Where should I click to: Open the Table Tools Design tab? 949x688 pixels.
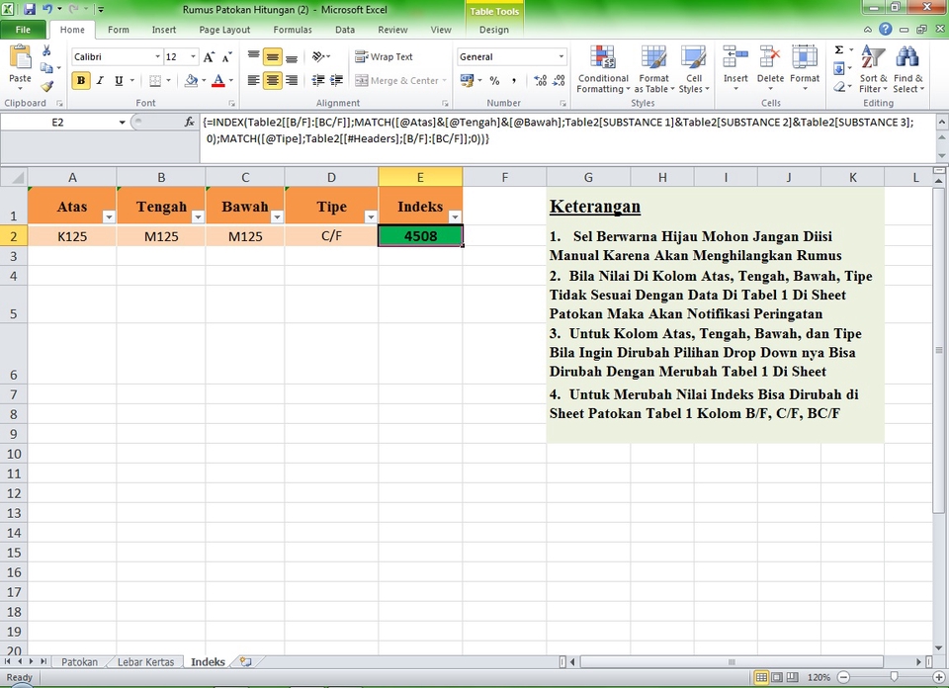click(x=494, y=30)
